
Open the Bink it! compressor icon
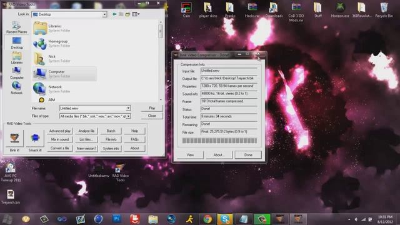[14, 138]
